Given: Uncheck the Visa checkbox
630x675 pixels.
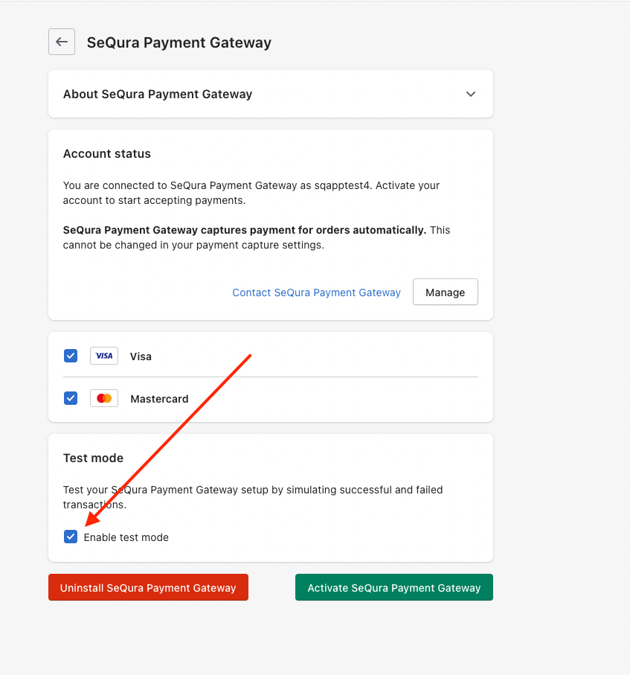Looking at the screenshot, I should click(x=71, y=356).
